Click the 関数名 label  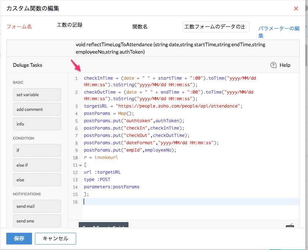140,27
